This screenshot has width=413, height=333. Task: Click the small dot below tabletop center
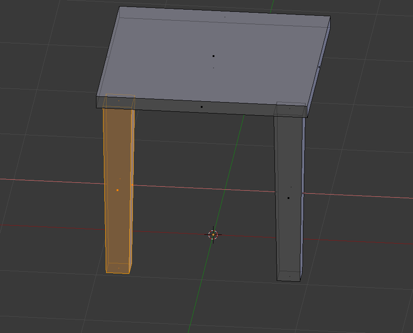[x=214, y=68]
